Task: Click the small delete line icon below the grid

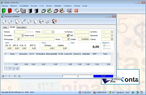Action: point(14,69)
